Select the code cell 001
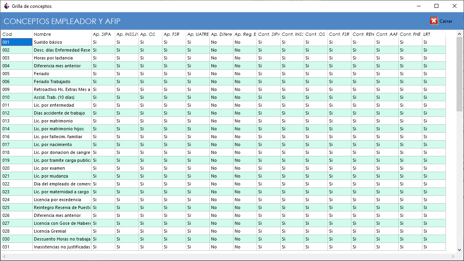This screenshot has width=464, height=261. [x=17, y=42]
